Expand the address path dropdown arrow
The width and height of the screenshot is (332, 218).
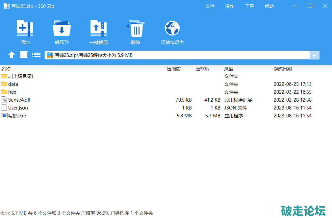[315, 55]
